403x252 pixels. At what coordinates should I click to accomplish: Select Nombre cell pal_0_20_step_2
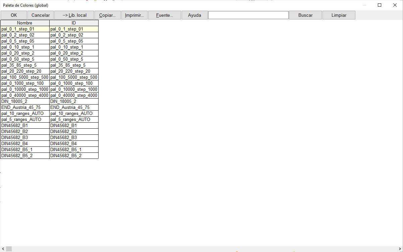tap(25, 53)
